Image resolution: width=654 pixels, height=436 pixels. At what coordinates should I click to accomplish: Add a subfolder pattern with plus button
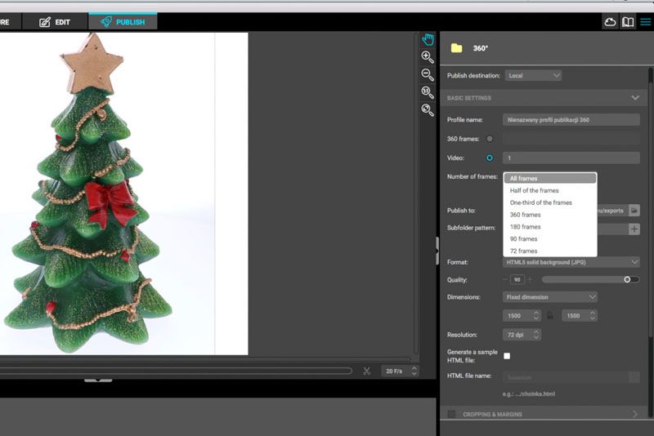click(x=634, y=229)
